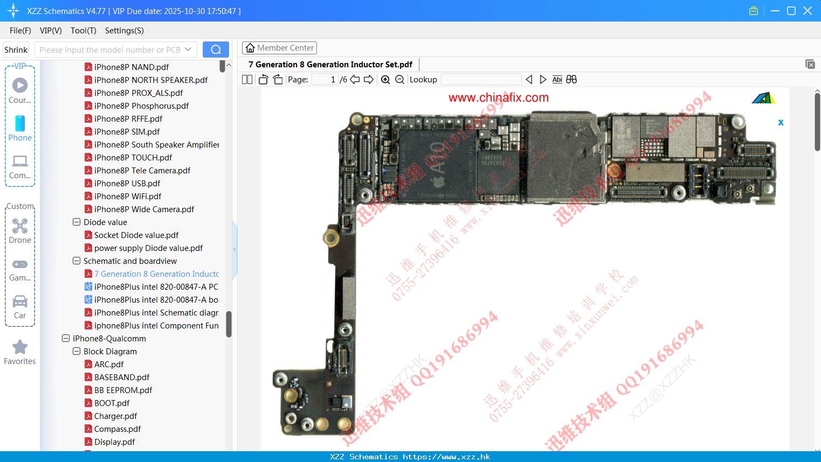This screenshot has width=821, height=462.
Task: Rotate page clockwise
Action: point(278,79)
